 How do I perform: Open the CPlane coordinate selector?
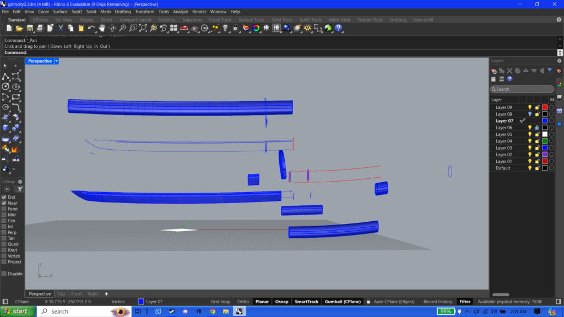click(x=22, y=302)
